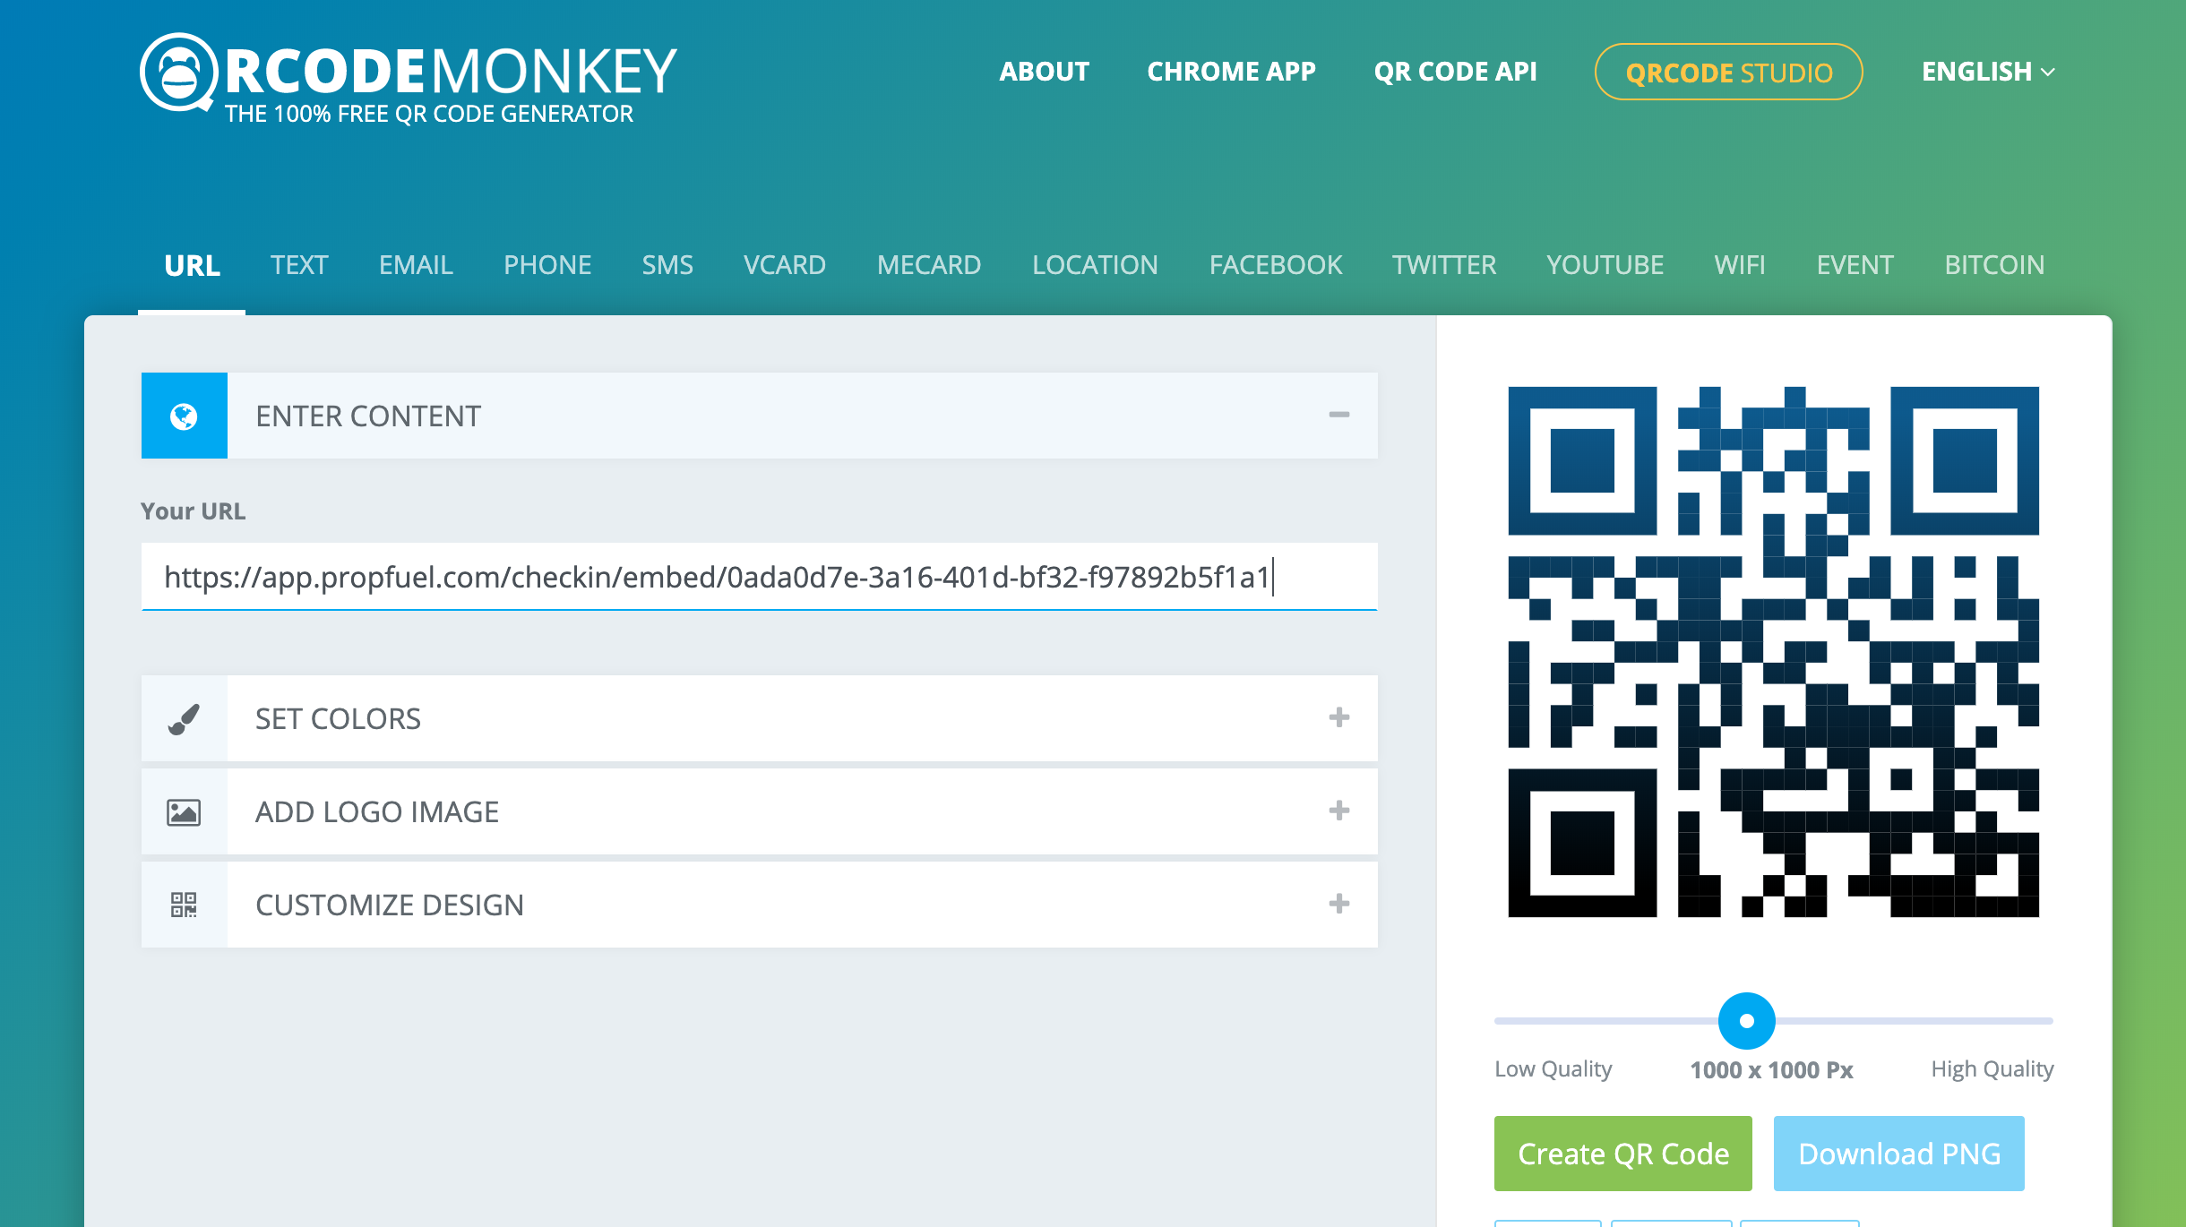Open the SMS tab

667,265
